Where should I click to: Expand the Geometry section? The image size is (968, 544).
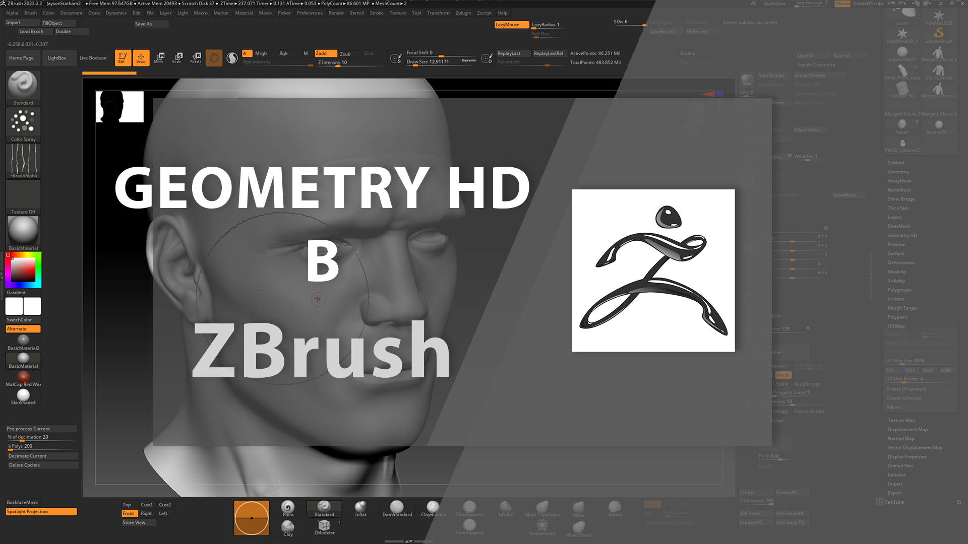(898, 172)
